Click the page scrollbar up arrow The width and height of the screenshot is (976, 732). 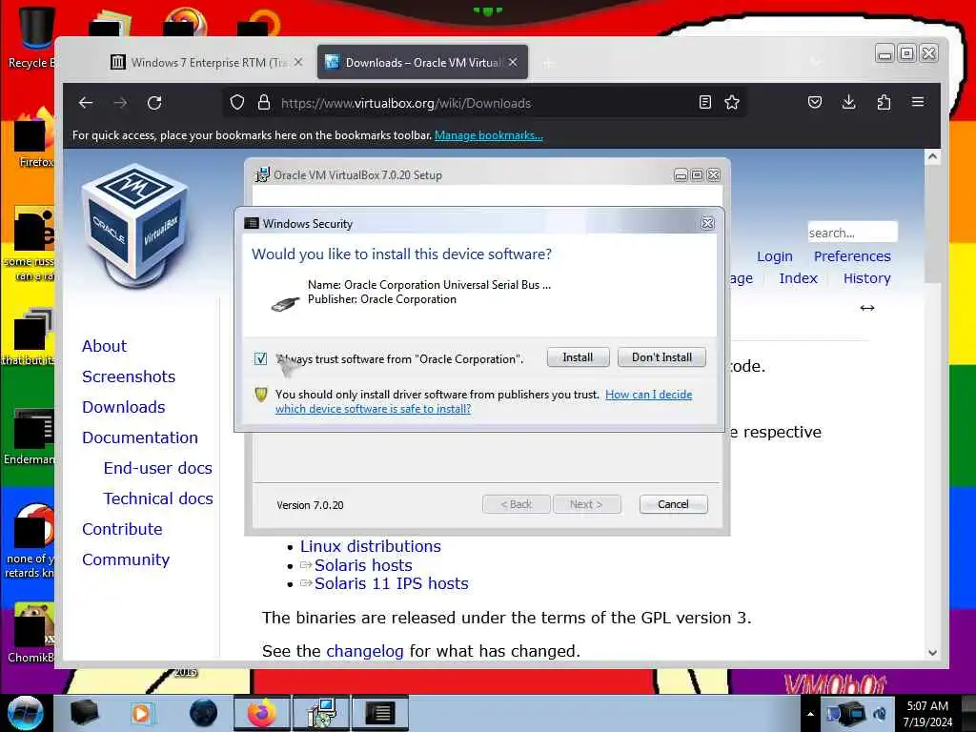pyautogui.click(x=932, y=157)
